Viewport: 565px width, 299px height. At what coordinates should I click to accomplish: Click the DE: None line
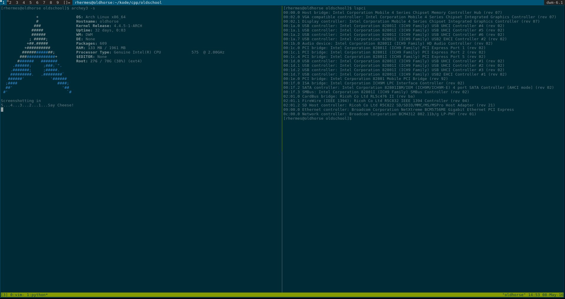tap(86, 39)
